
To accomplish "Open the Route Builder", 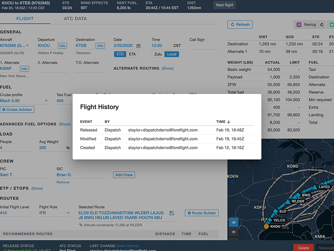I will [201, 213].
